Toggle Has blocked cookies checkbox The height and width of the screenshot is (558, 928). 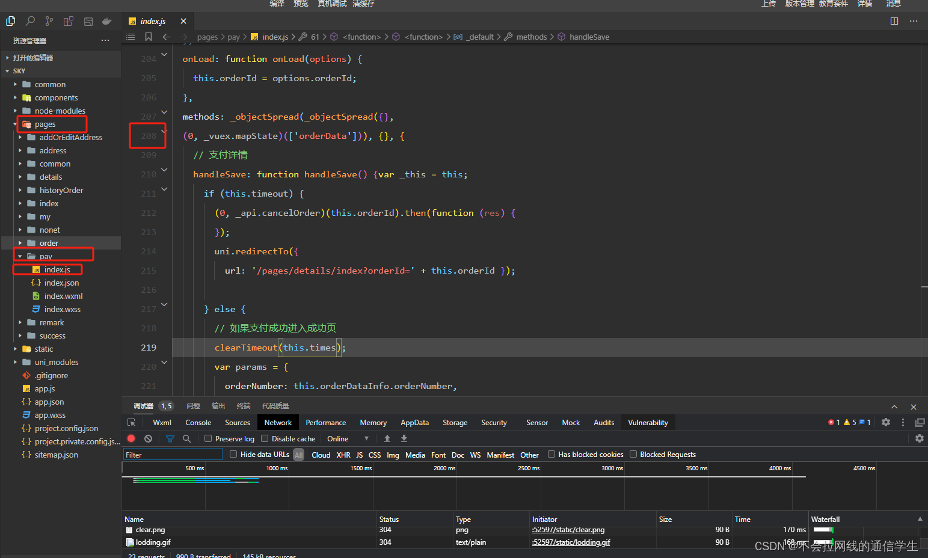(x=551, y=454)
